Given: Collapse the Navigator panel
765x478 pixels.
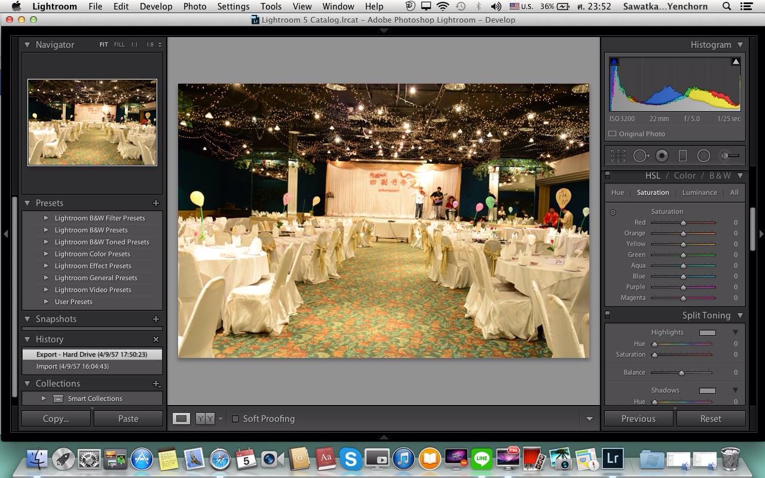Looking at the screenshot, I should [27, 45].
